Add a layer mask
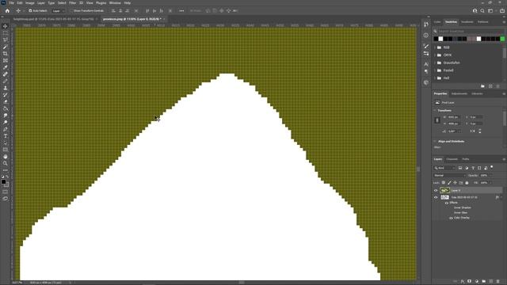This screenshot has width=507, height=285. point(470,282)
